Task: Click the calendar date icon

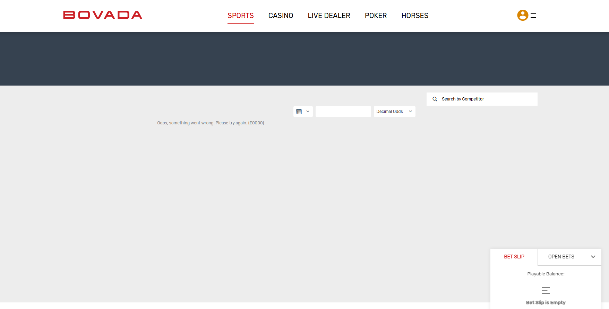Action: point(299,112)
